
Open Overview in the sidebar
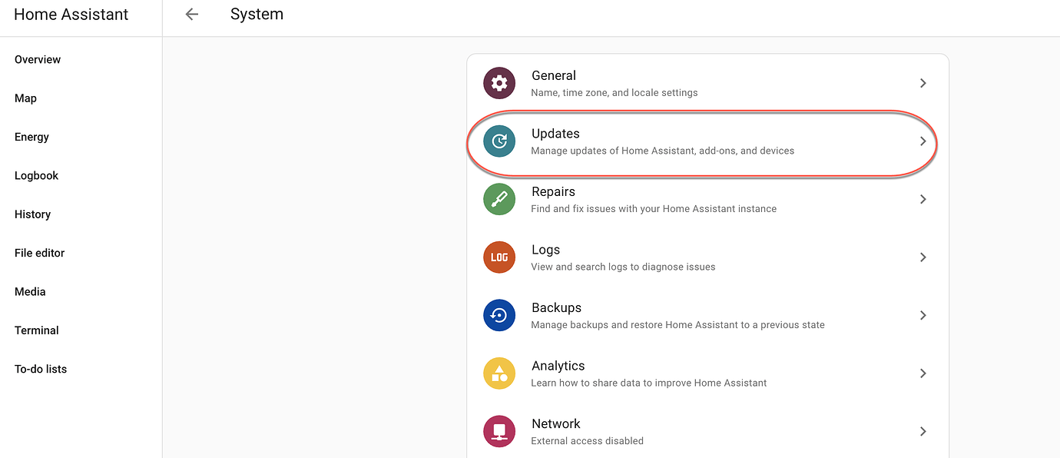point(38,59)
